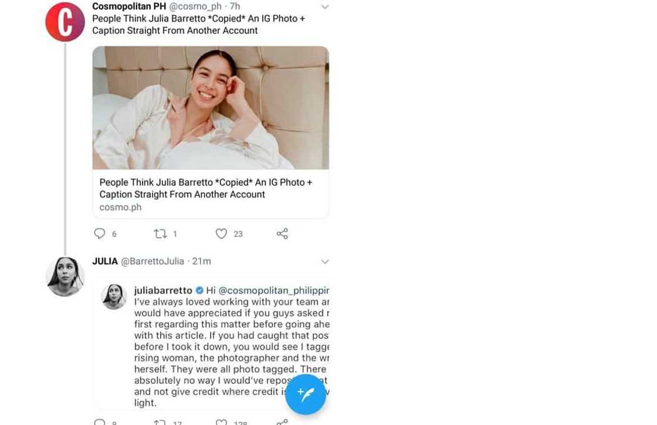This screenshot has height=425, width=657.
Task: Click juliabarretto's verified badge
Action: (199, 290)
